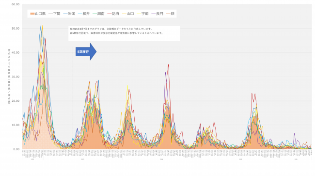
Task: Select the 防府 legend entry
Action: [x=113, y=14]
